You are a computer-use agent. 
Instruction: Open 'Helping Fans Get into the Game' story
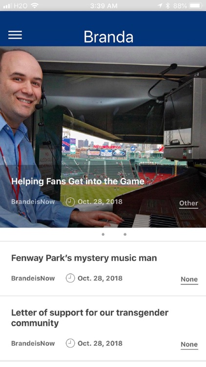(x=78, y=182)
